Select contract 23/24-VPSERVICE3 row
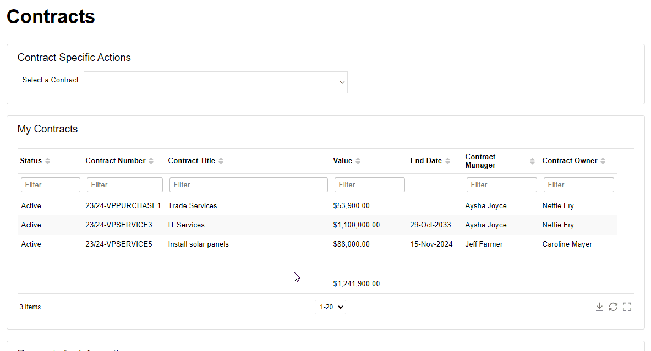 (119, 225)
